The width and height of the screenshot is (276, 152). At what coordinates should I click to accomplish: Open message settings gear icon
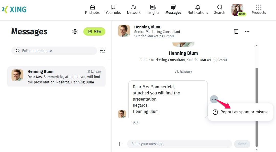pos(75,31)
